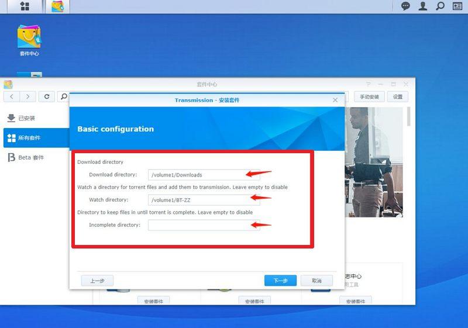The image size is (468, 328).
Task: Click the second desktop shortcut icon
Action: pos(29,75)
